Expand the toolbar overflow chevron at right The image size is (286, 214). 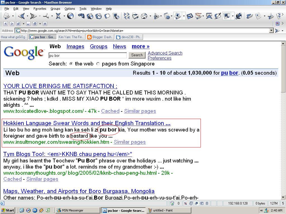tap(283, 14)
